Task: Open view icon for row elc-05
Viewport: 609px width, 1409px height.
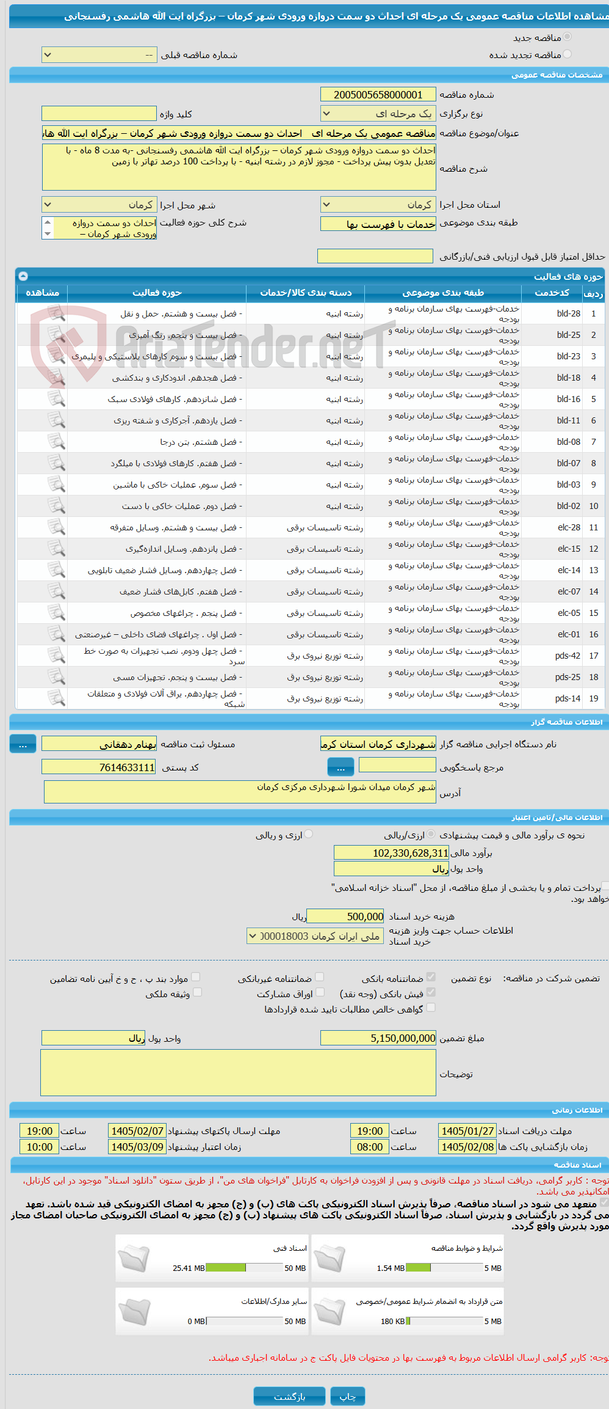Action: coord(56,613)
